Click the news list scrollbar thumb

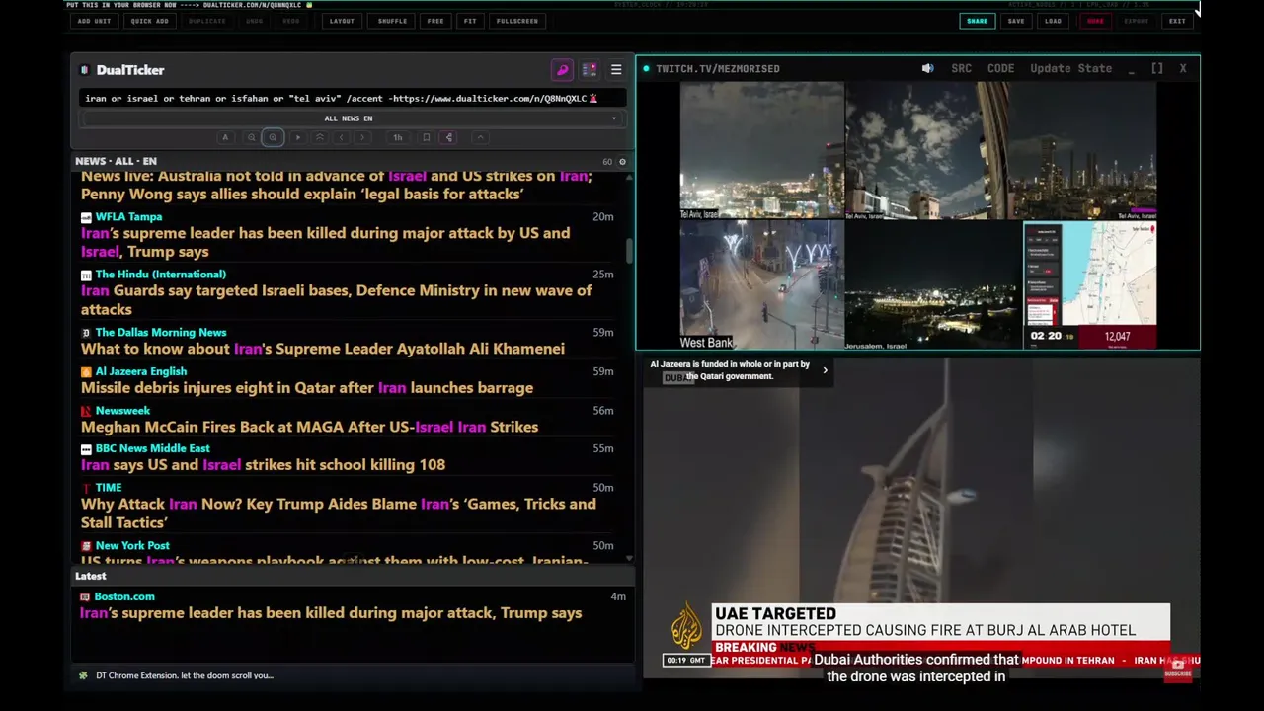click(x=629, y=249)
